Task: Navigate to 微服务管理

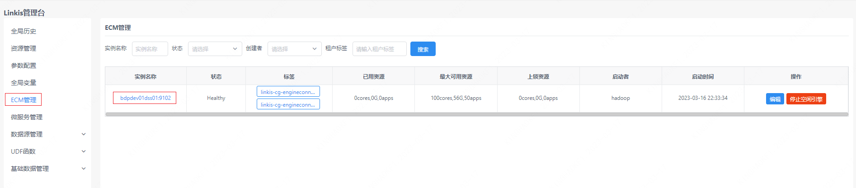Action: click(x=27, y=117)
